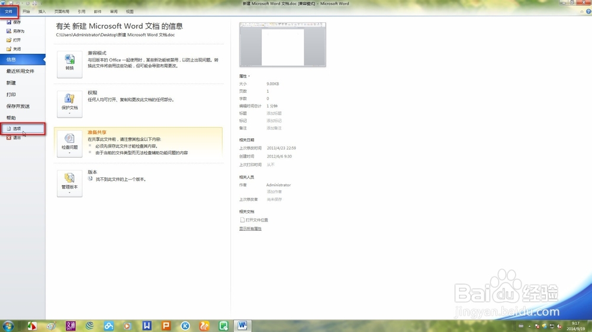Click 打开文件位置 (Open file location) link
Viewport: 592px width, 332px height.
coord(254,220)
